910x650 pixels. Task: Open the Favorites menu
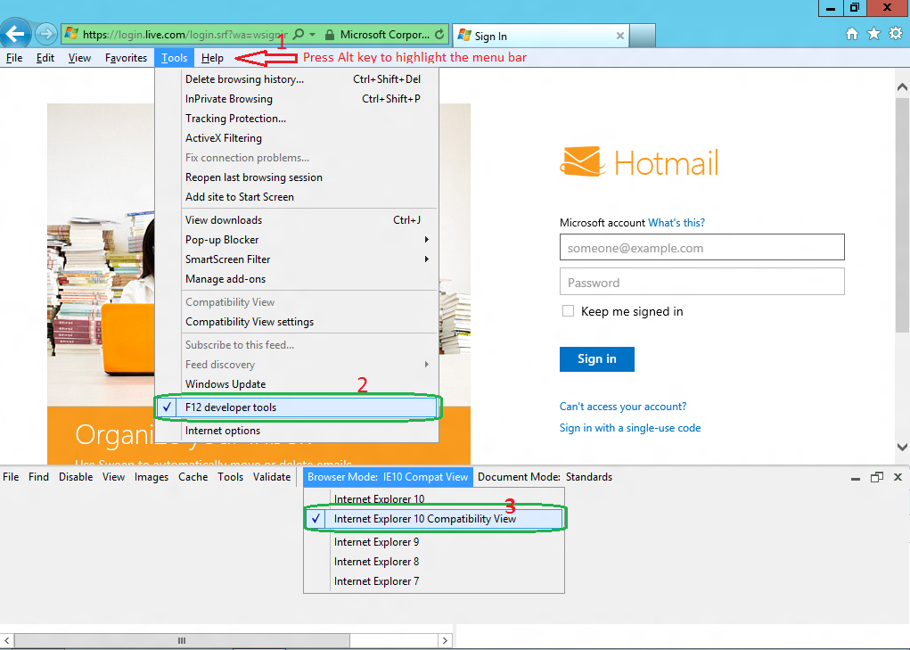point(126,57)
